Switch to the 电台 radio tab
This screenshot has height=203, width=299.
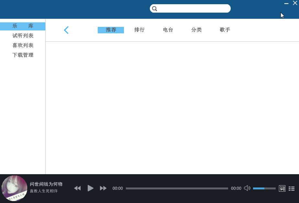168,30
